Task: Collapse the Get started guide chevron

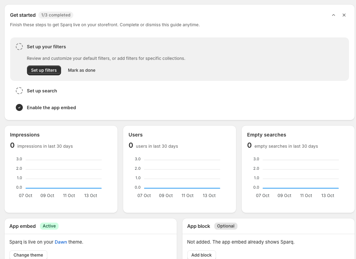Action: click(x=333, y=15)
